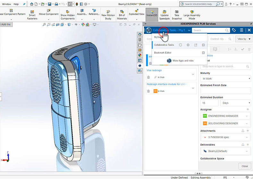The height and width of the screenshot is (179, 253).
Task: Toggle Large Assembly Mode
Action: click(x=191, y=14)
